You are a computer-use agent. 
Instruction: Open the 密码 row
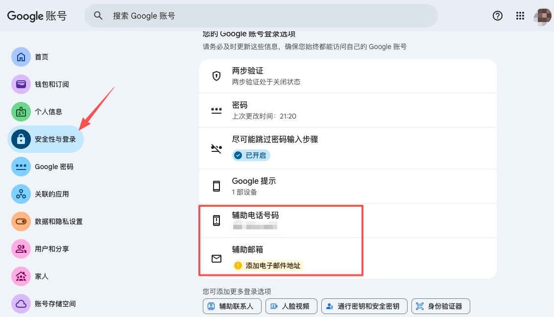pos(348,110)
